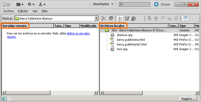
Task: Click the Refresh icon
Action: 111,18
